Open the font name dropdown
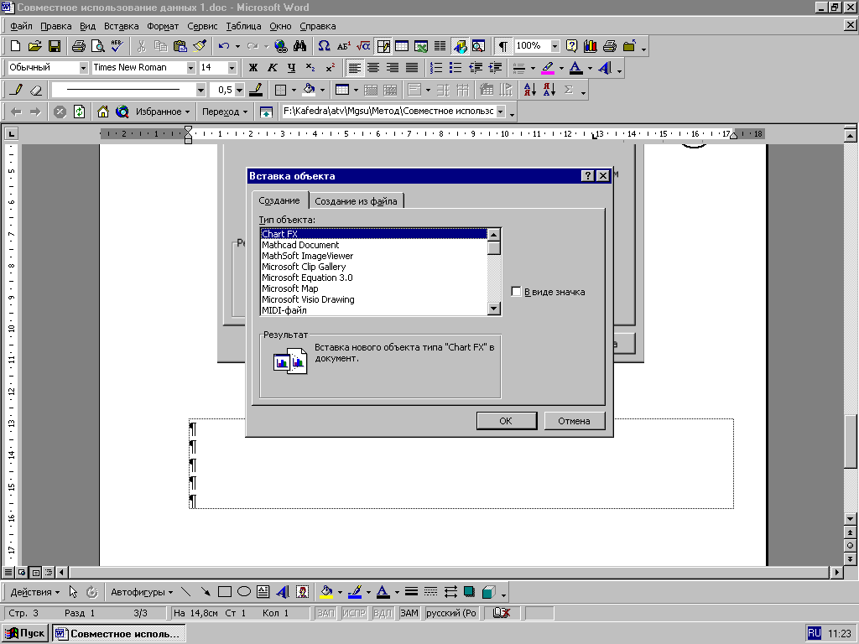 (190, 67)
